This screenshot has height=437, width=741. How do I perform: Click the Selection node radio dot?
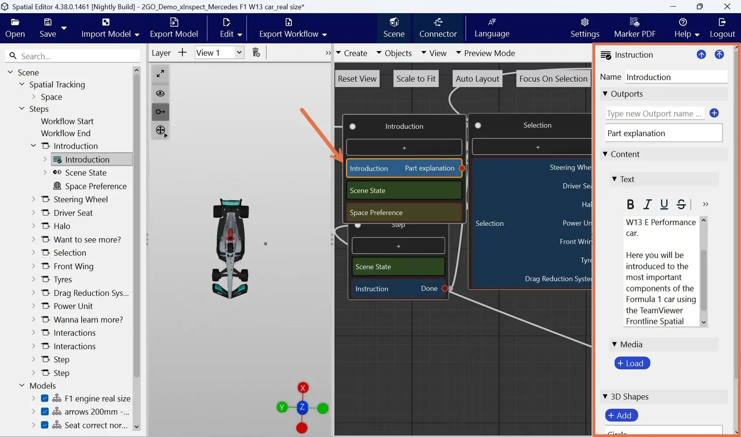[478, 125]
